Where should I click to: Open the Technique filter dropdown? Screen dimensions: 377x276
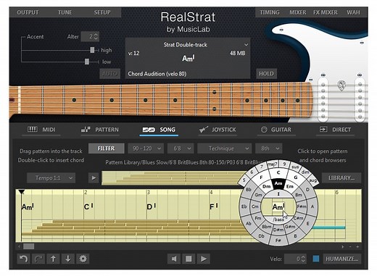pyautogui.click(x=224, y=149)
